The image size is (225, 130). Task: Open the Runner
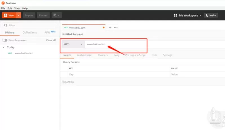[x=43, y=15]
